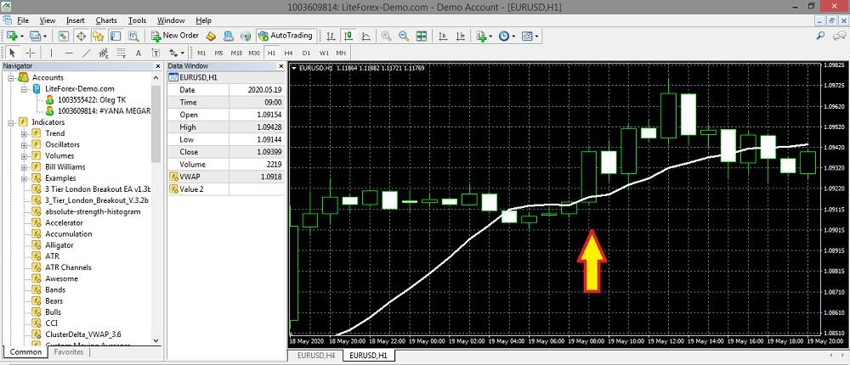This screenshot has width=850, height=365.
Task: Open the Charts menu
Action: [106, 20]
